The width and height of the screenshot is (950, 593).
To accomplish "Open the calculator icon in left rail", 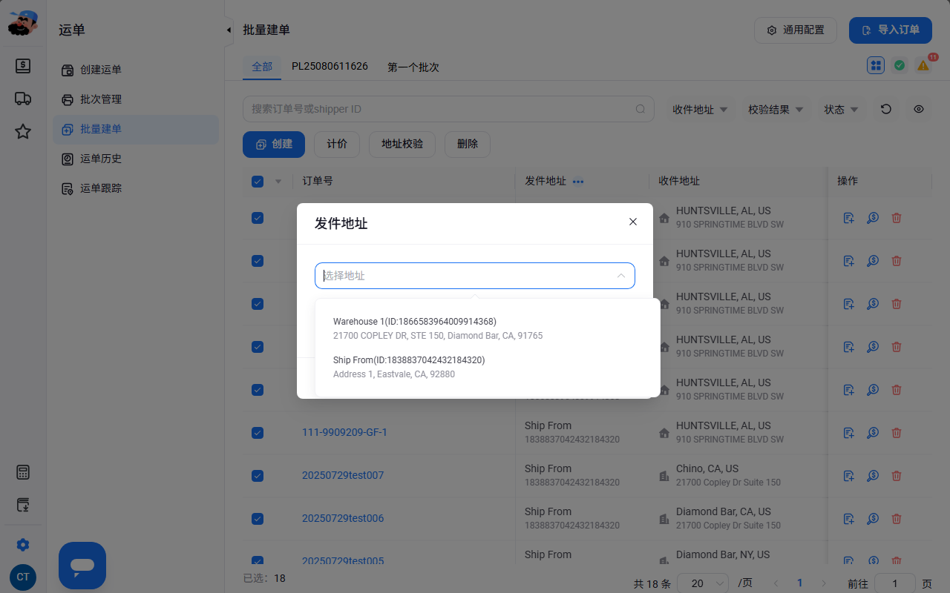I will pos(23,472).
